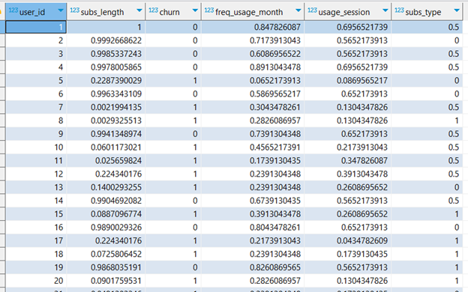The height and width of the screenshot is (292, 468).
Task: Click subs_length cell 0.0725806452
Action: (x=106, y=254)
